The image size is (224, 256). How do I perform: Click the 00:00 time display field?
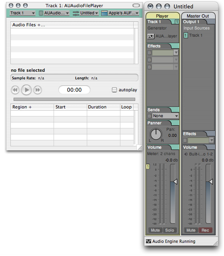point(74,90)
